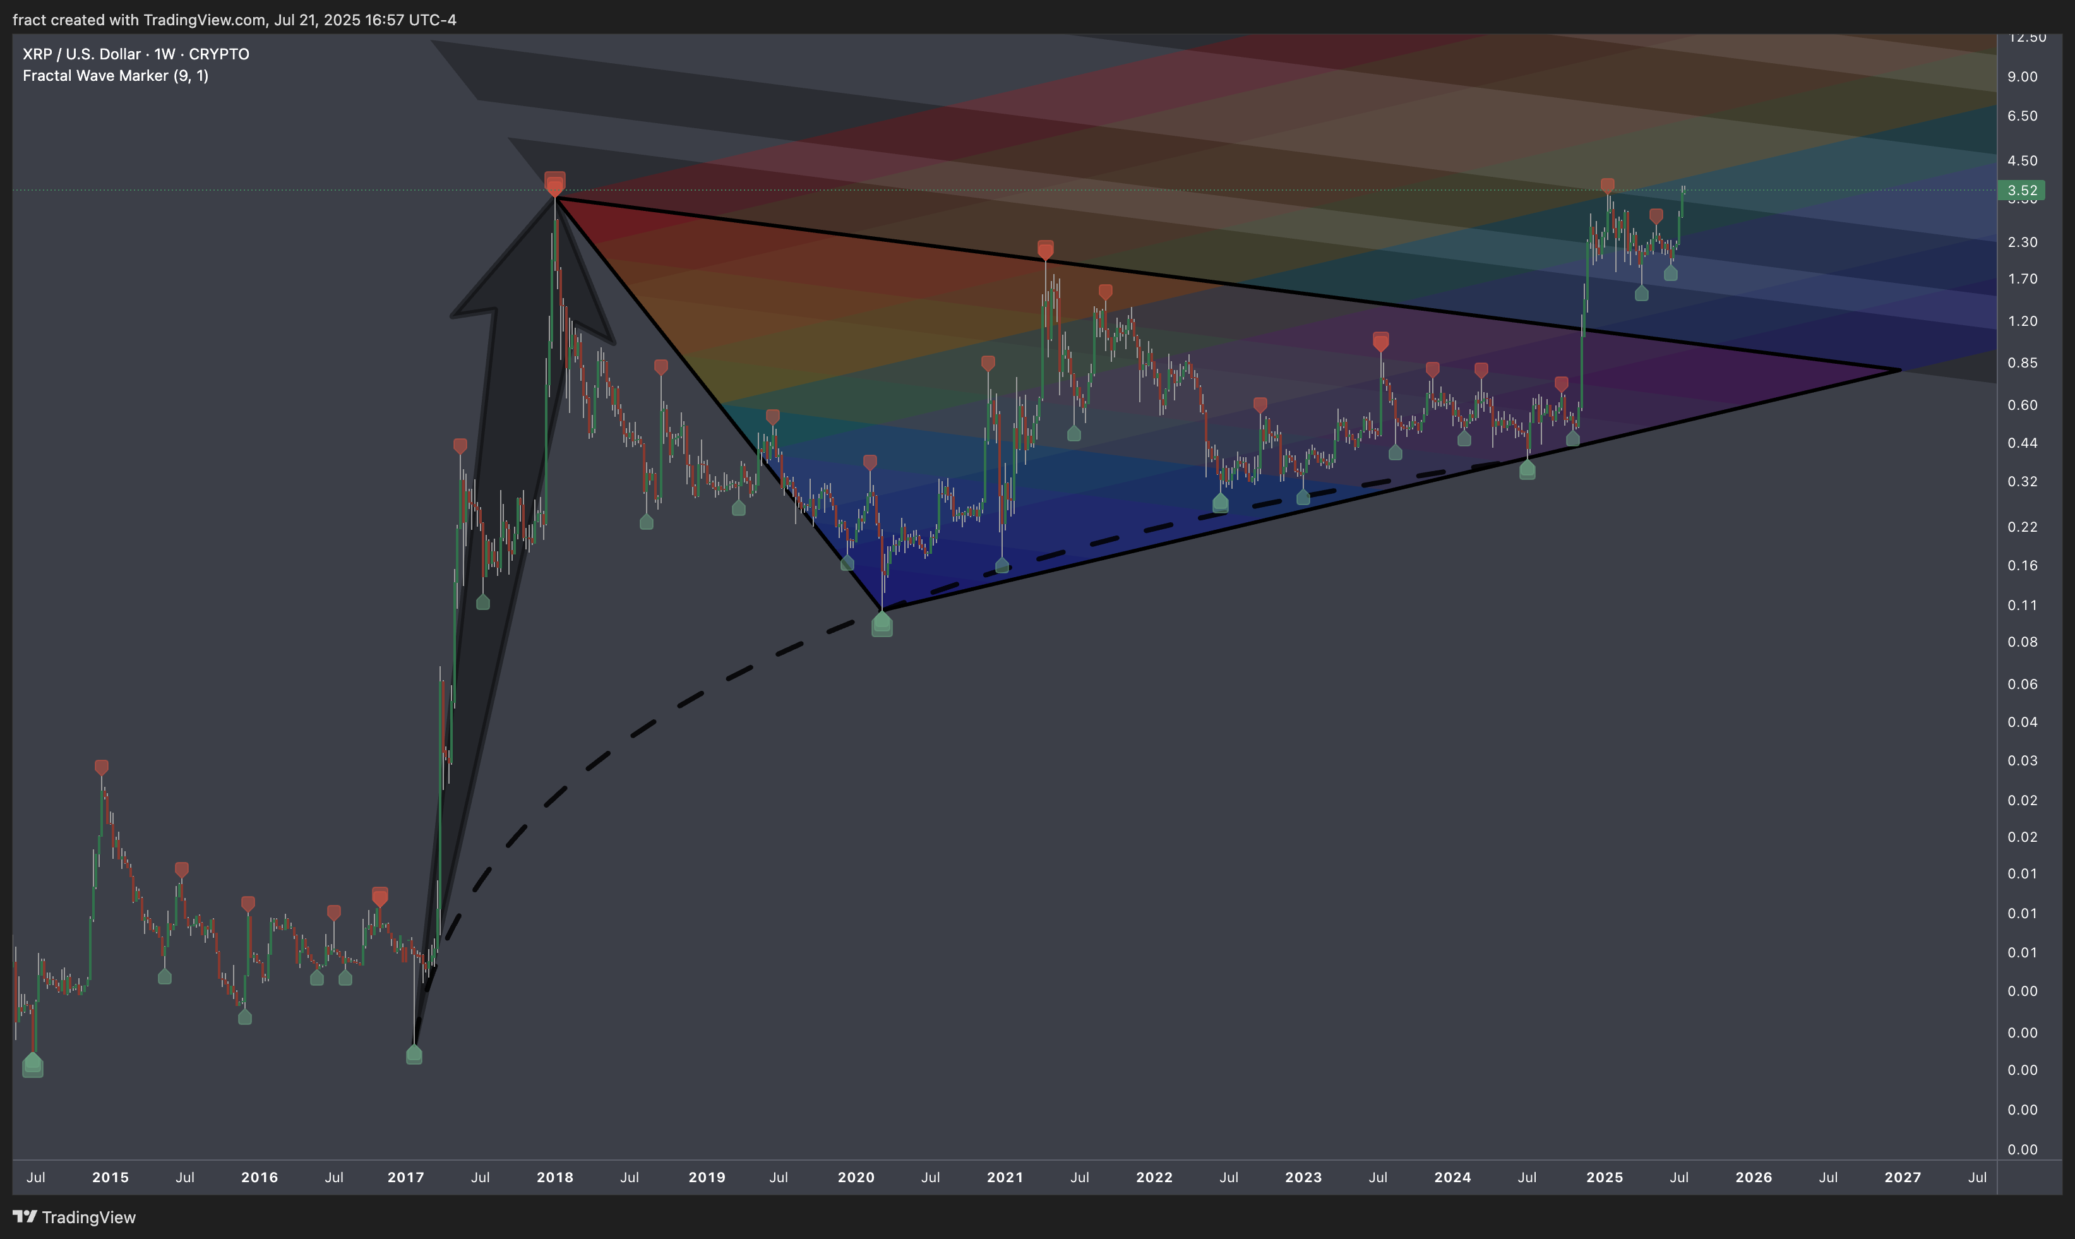Viewport: 2075px width, 1239px height.
Task: Click the 2027 label on the time axis
Action: 1903,1177
